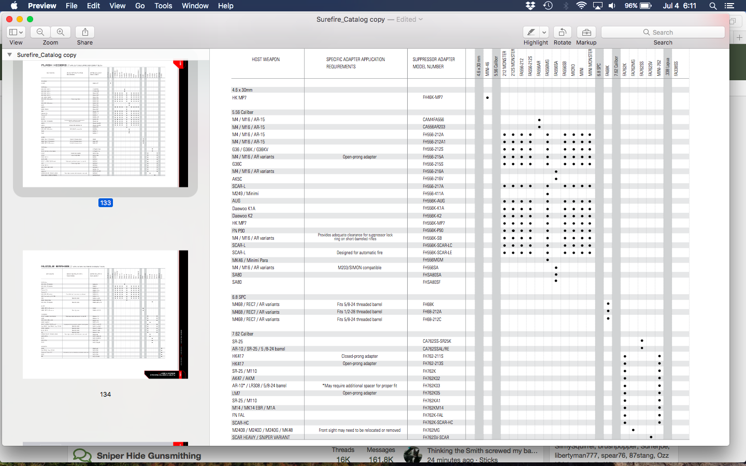
Task: Click the Bluetooth menu bar icon
Action: 566,6
